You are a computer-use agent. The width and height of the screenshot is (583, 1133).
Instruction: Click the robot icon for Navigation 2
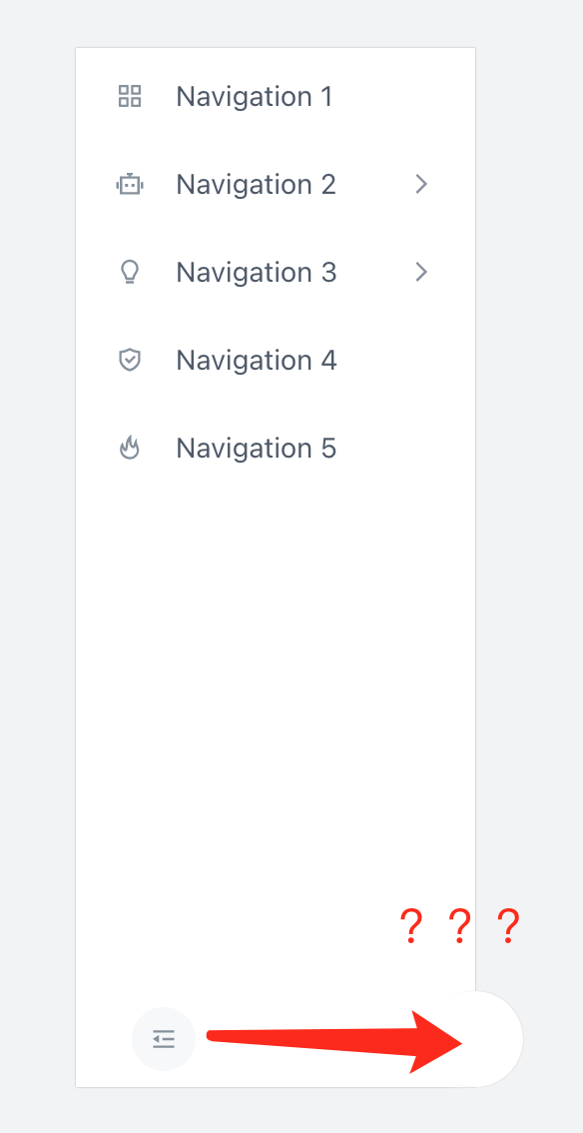click(x=129, y=184)
